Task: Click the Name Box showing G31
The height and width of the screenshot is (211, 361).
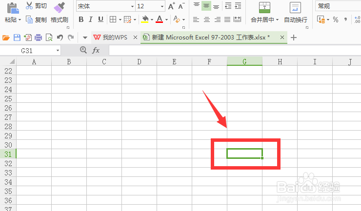Action: tap(27, 51)
